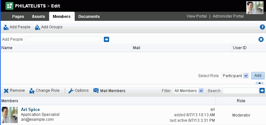
Task: Click the User ID column header
Action: pos(249,48)
